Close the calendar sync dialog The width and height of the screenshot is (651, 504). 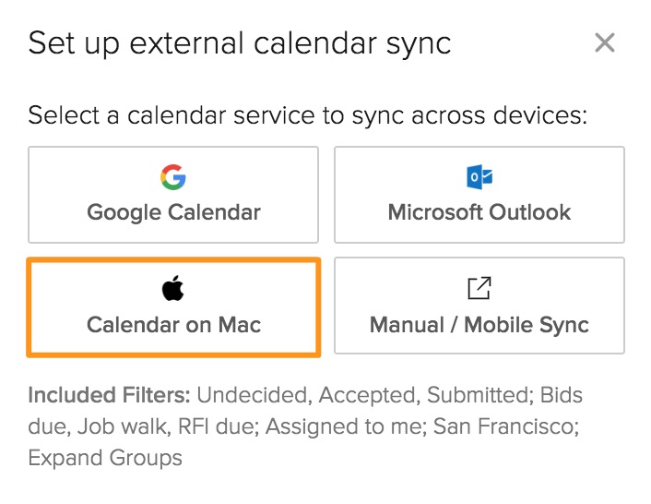tap(605, 42)
